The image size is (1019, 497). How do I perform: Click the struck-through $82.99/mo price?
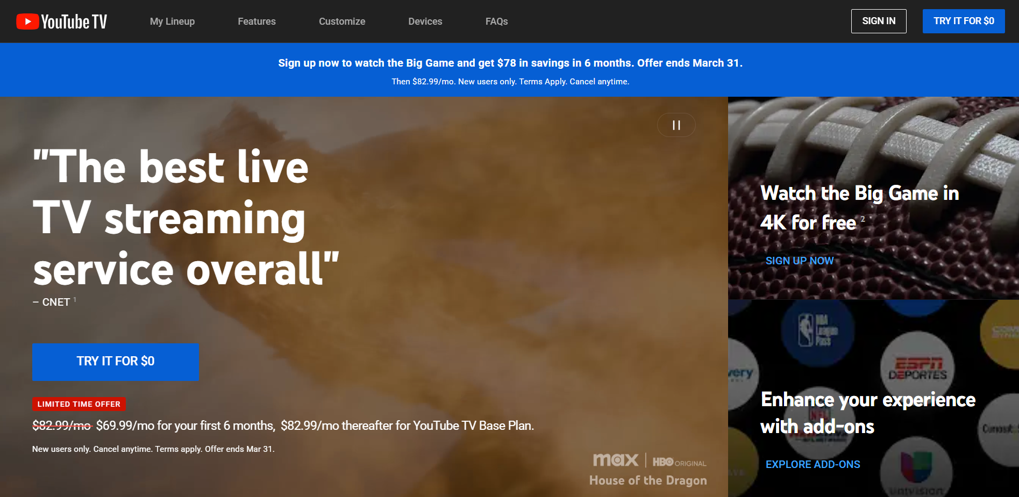pyautogui.click(x=62, y=426)
